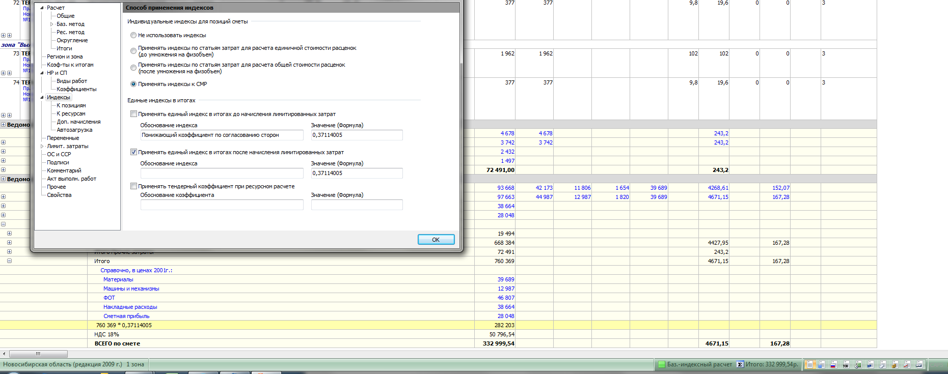This screenshot has width=948, height=374.
Task: Click the 'НДС 18%' row label
Action: [106, 335]
